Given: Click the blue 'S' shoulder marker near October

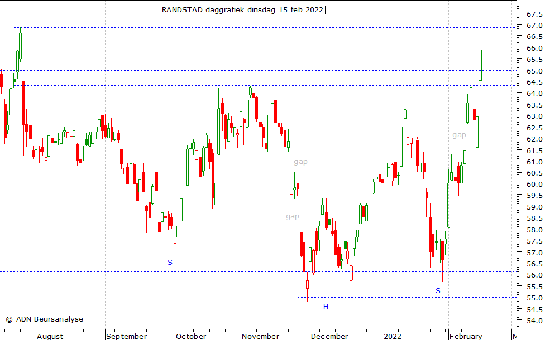Looking at the screenshot, I should pos(170,263).
